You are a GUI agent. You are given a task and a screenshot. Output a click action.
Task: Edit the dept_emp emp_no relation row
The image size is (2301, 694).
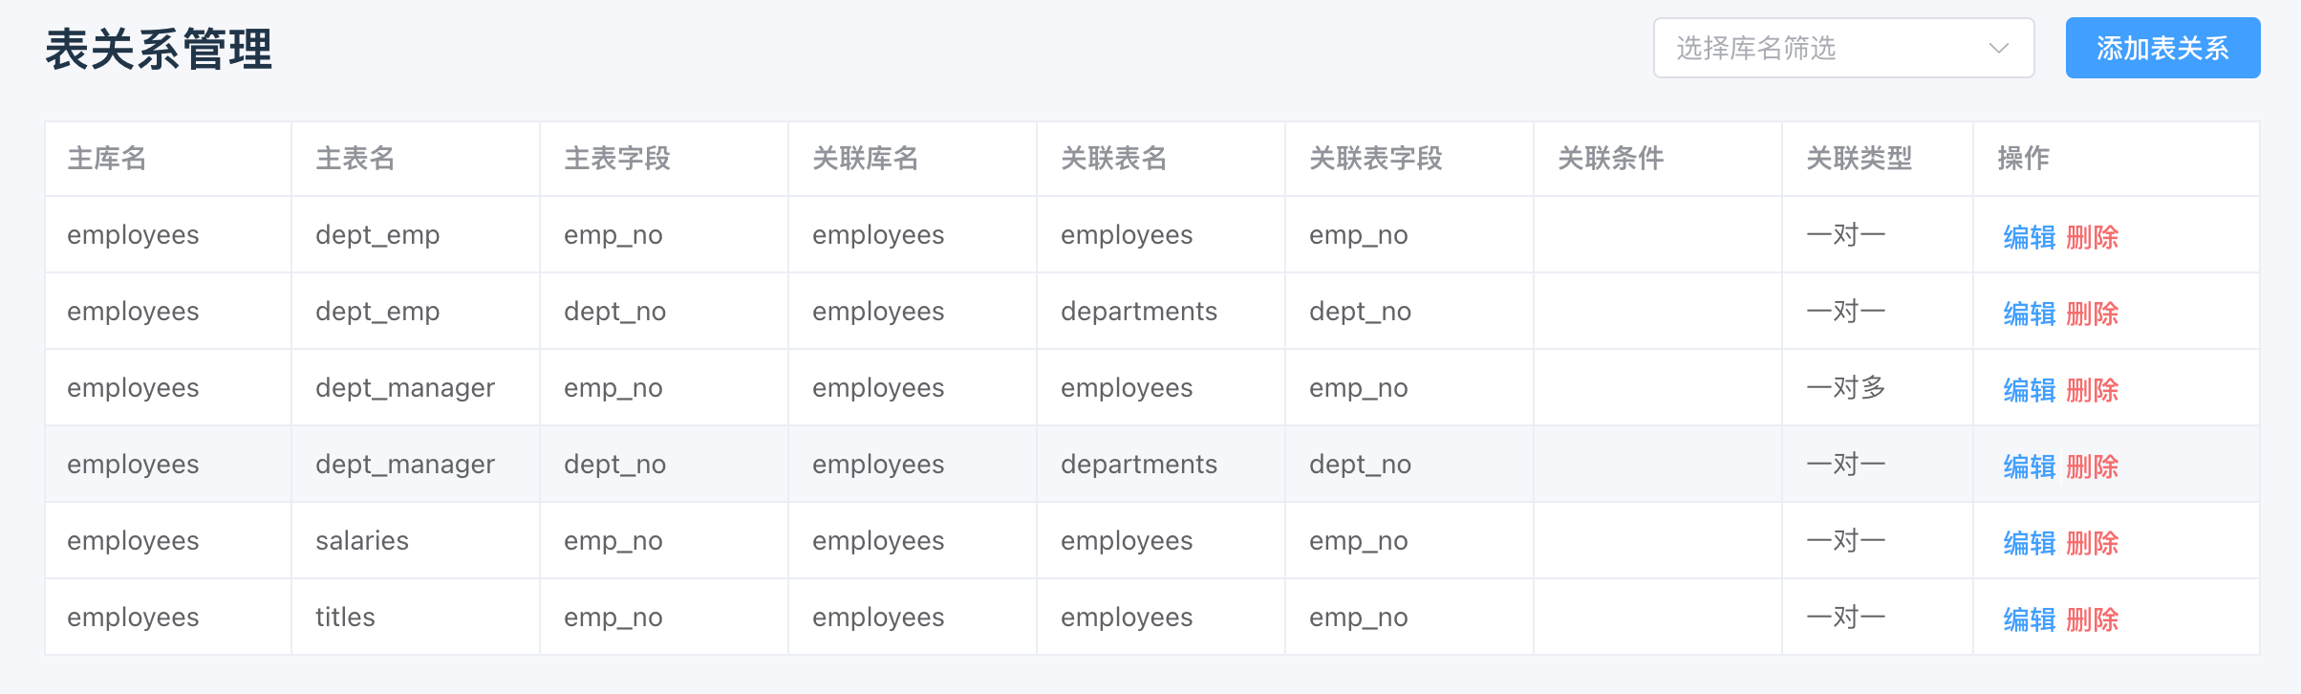[x=2030, y=237]
